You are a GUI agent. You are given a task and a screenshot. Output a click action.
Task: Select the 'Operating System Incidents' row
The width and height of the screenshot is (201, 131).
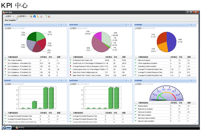click(165, 66)
